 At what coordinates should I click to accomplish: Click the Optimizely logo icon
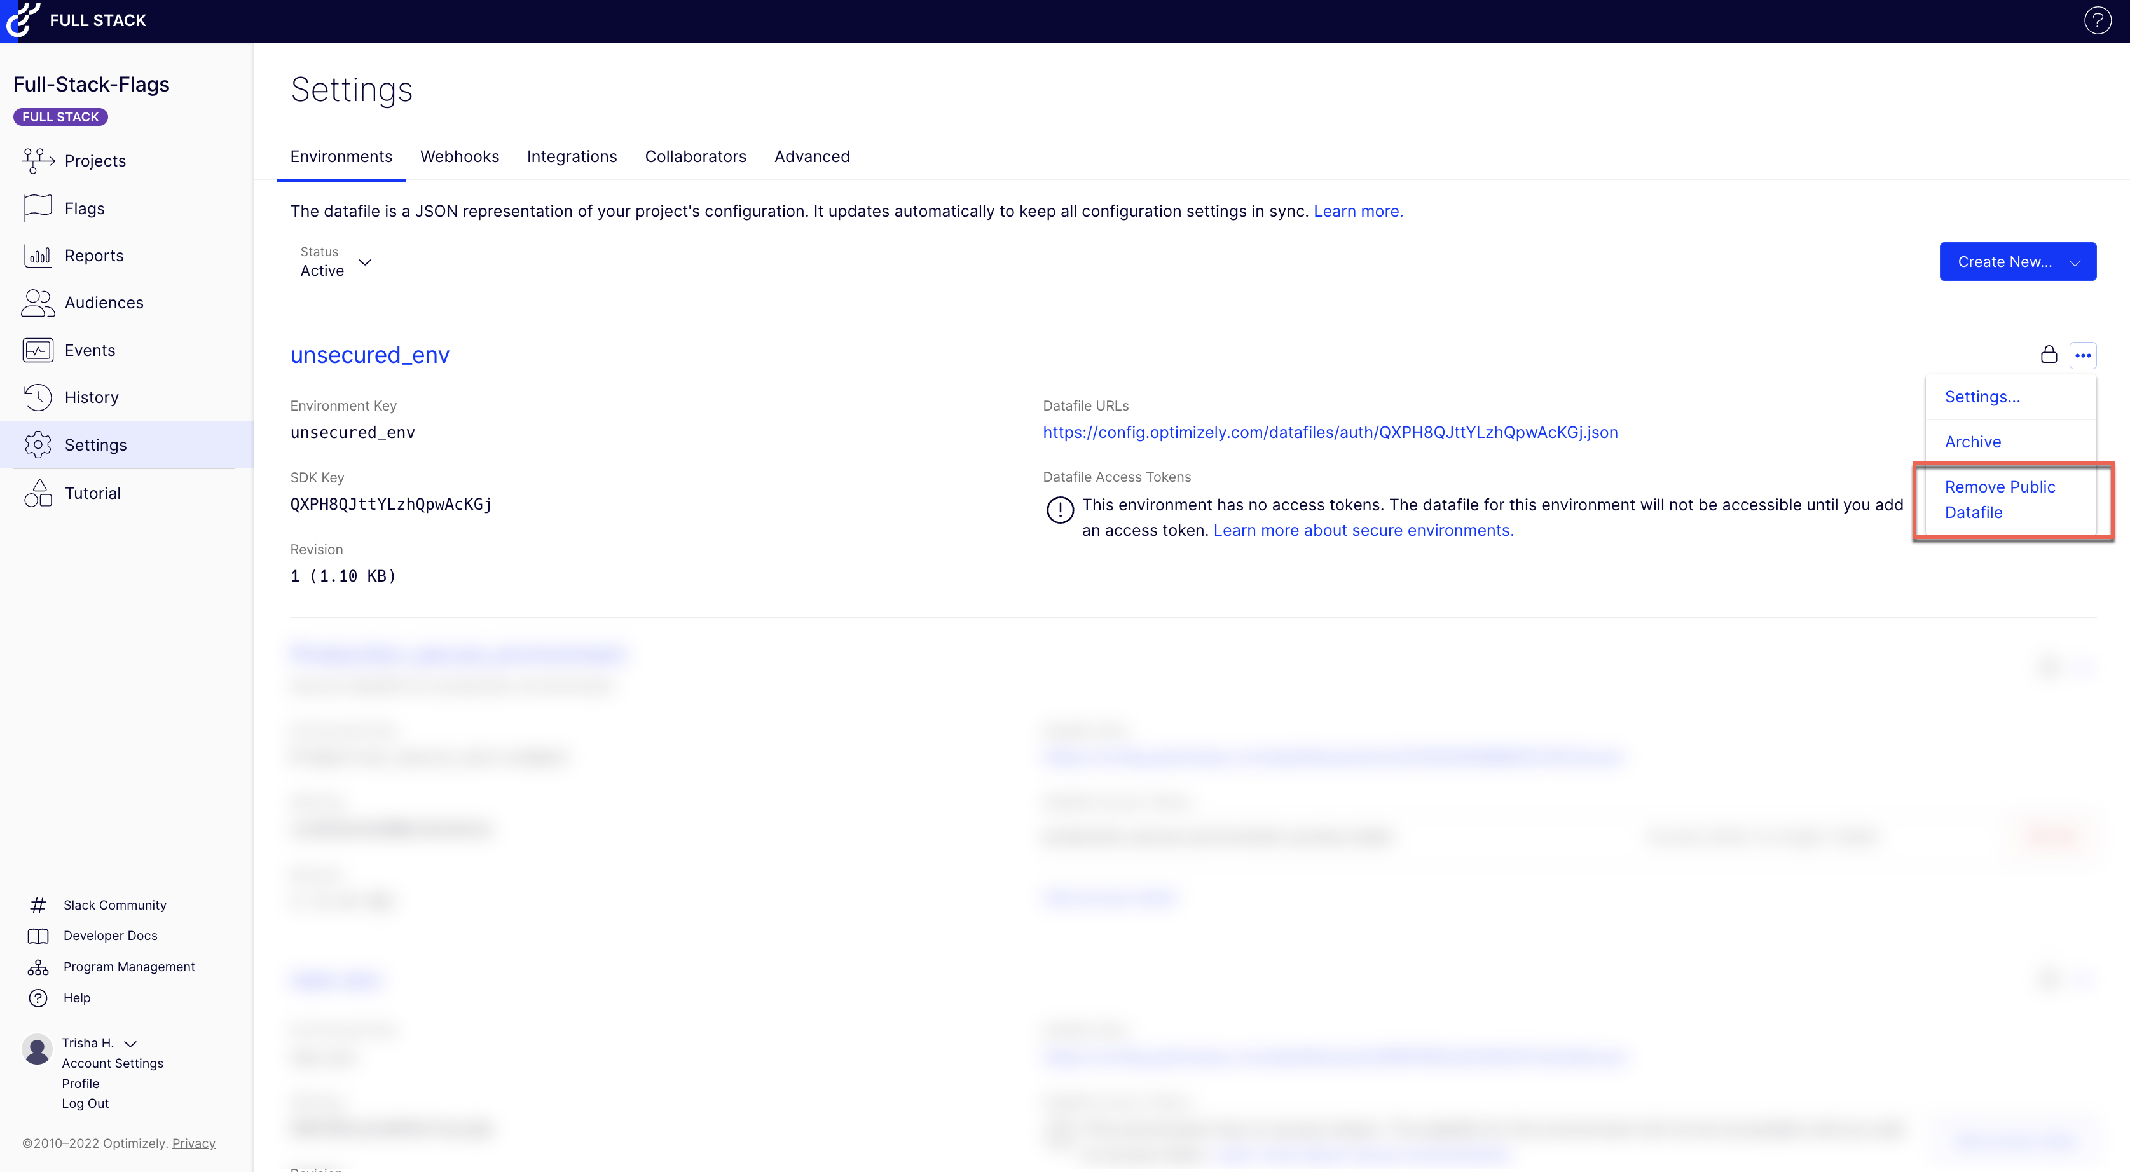point(22,20)
